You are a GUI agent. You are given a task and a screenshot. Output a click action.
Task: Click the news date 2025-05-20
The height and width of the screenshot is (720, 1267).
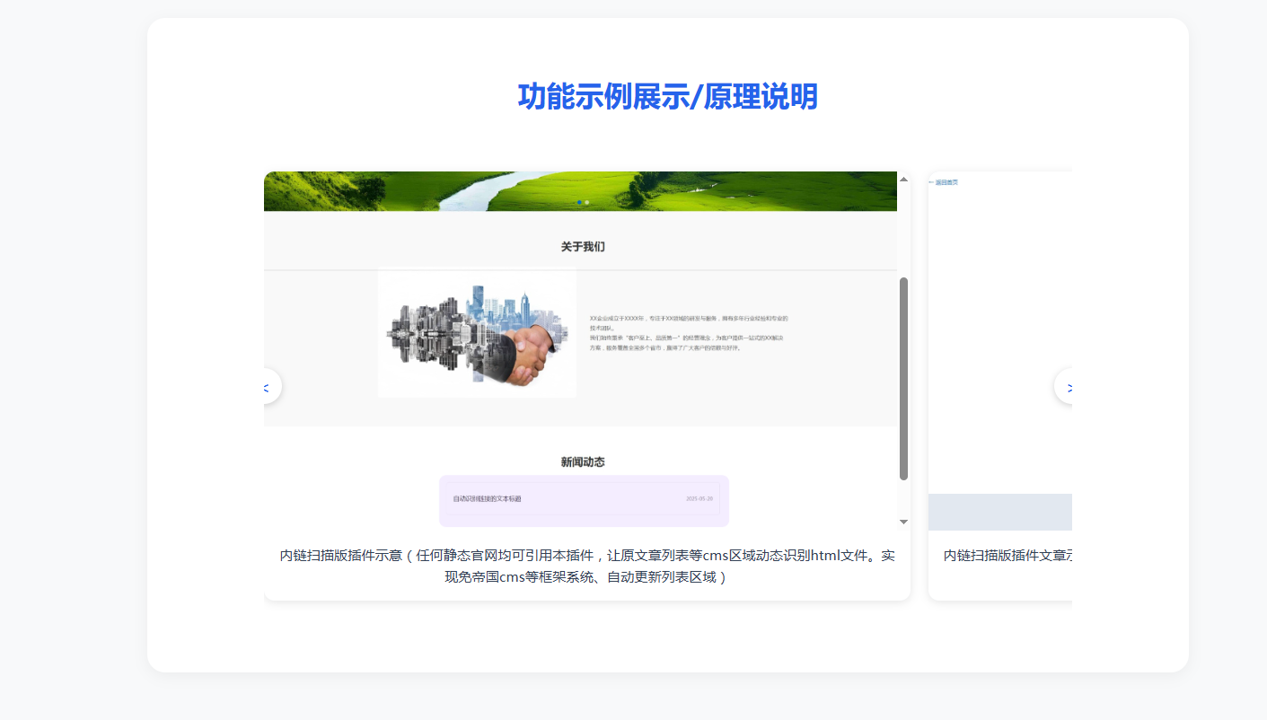pos(699,498)
